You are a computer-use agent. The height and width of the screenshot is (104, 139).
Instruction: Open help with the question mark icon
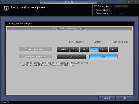[136, 2]
